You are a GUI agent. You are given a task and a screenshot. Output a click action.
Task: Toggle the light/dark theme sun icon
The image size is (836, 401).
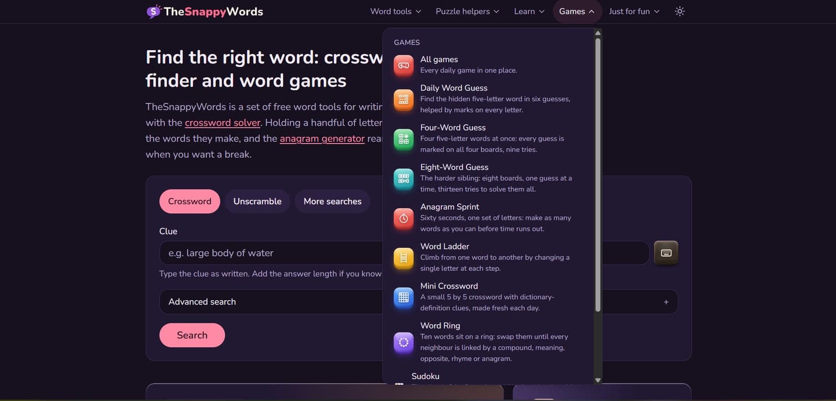(680, 11)
